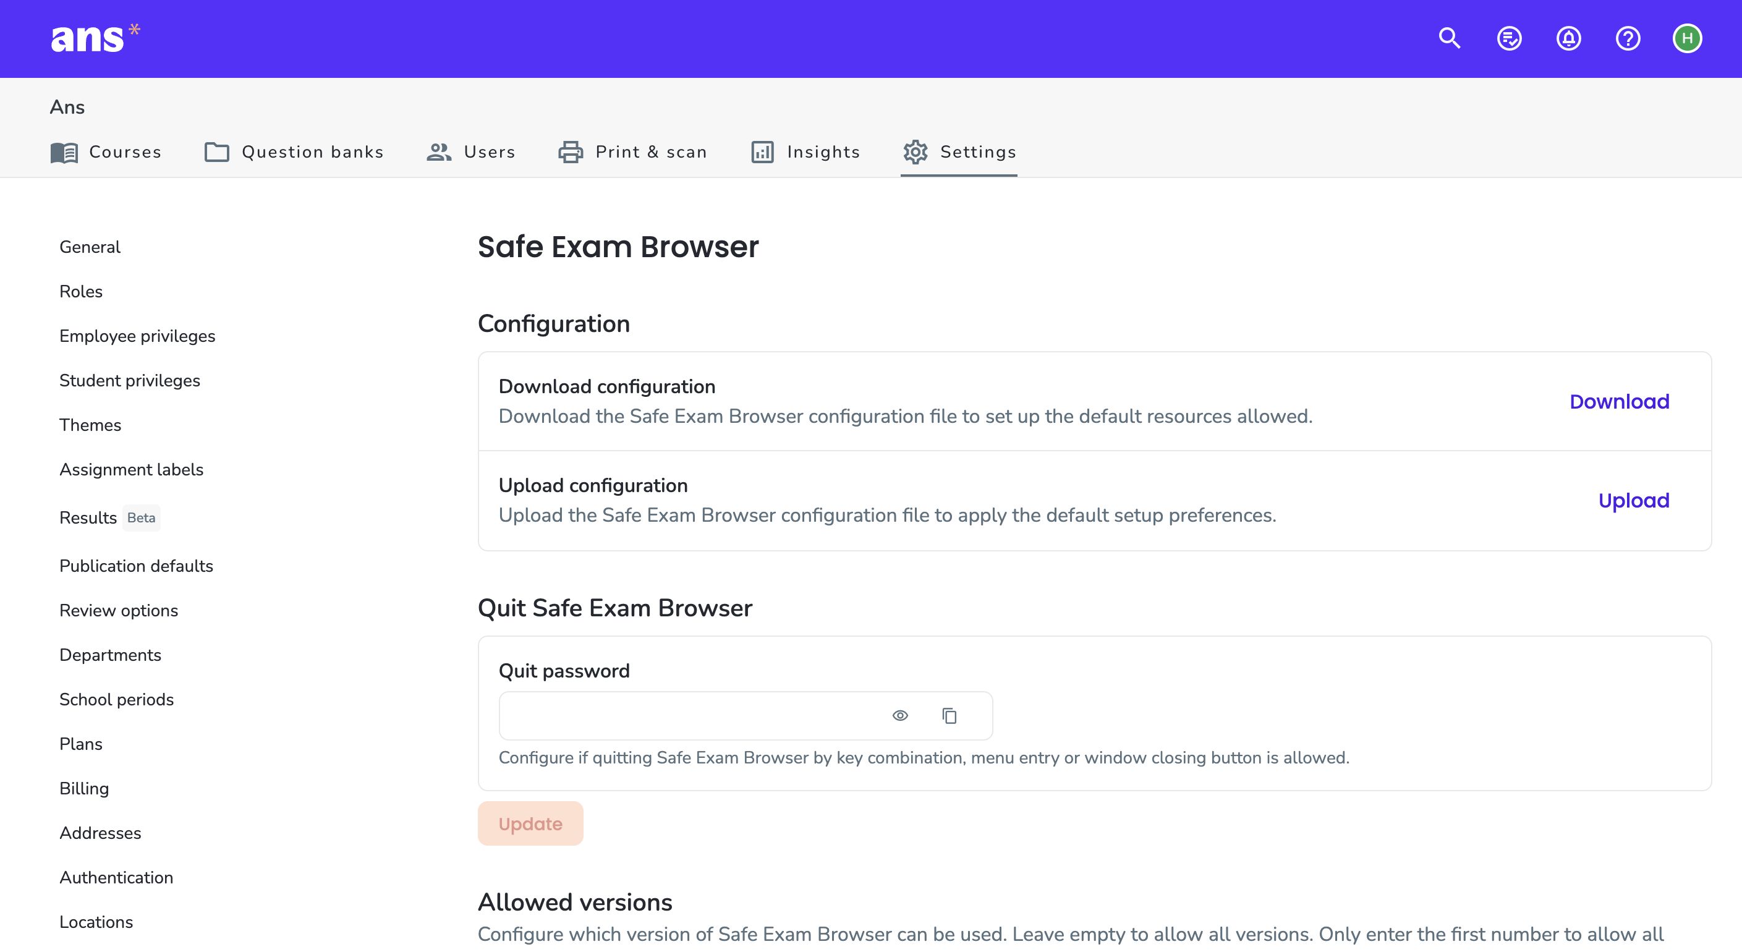Image resolution: width=1742 pixels, height=952 pixels.
Task: Show quit password with eye icon
Action: coord(900,715)
